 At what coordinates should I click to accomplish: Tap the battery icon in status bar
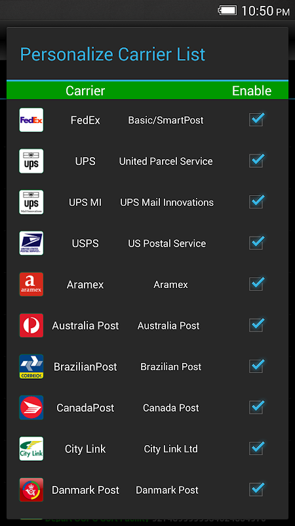(227, 10)
